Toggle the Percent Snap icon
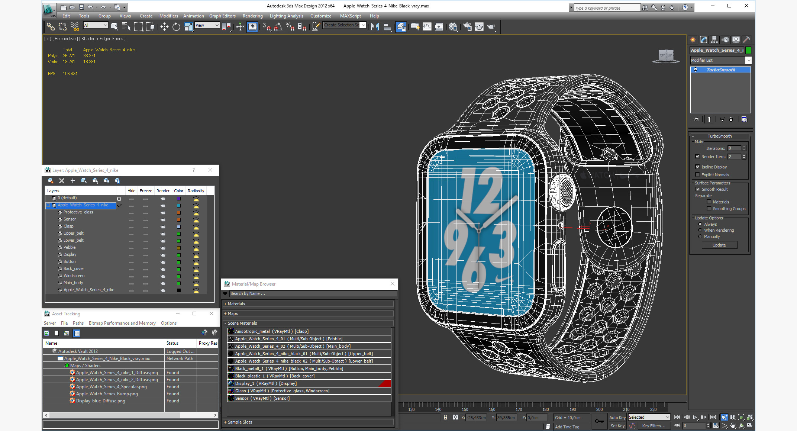Image resolution: width=797 pixels, height=431 pixels. point(290,26)
